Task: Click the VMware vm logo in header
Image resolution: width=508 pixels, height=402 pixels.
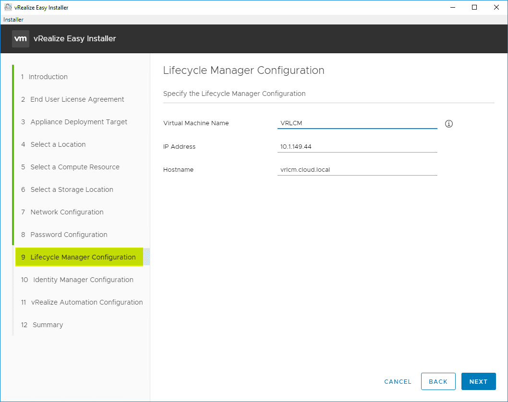Action: pos(21,39)
